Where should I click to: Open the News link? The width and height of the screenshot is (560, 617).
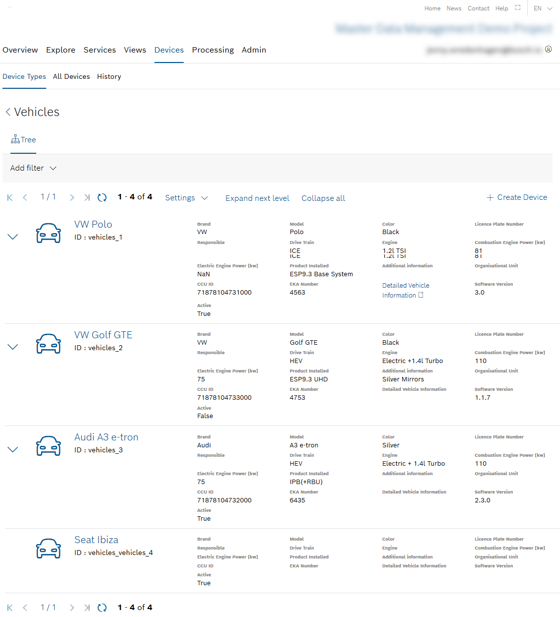tap(454, 8)
